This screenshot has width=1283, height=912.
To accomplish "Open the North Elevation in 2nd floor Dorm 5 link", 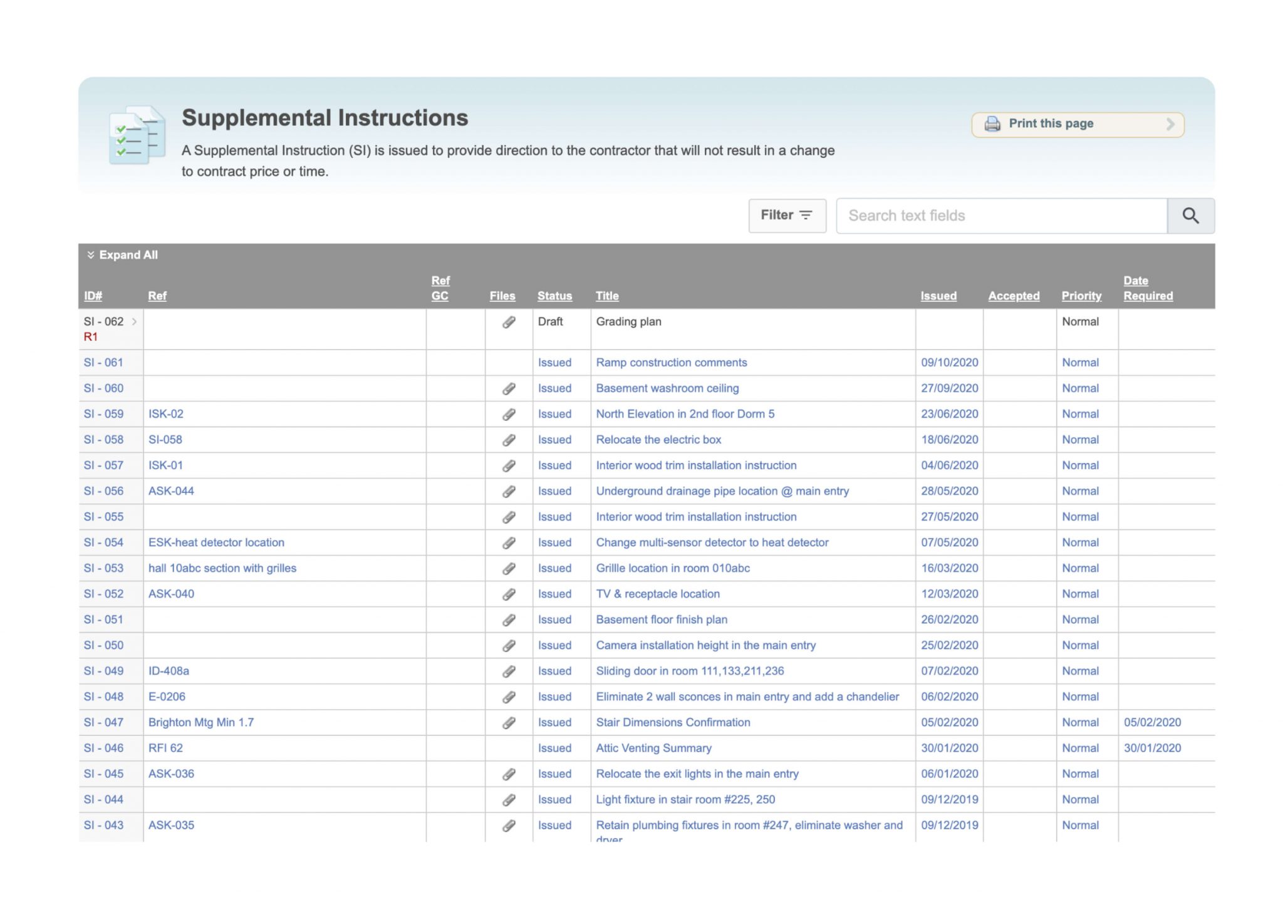I will (685, 413).
